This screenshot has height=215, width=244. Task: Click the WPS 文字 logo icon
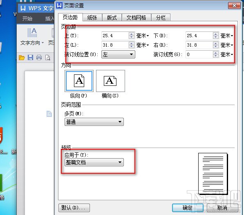click(23, 8)
